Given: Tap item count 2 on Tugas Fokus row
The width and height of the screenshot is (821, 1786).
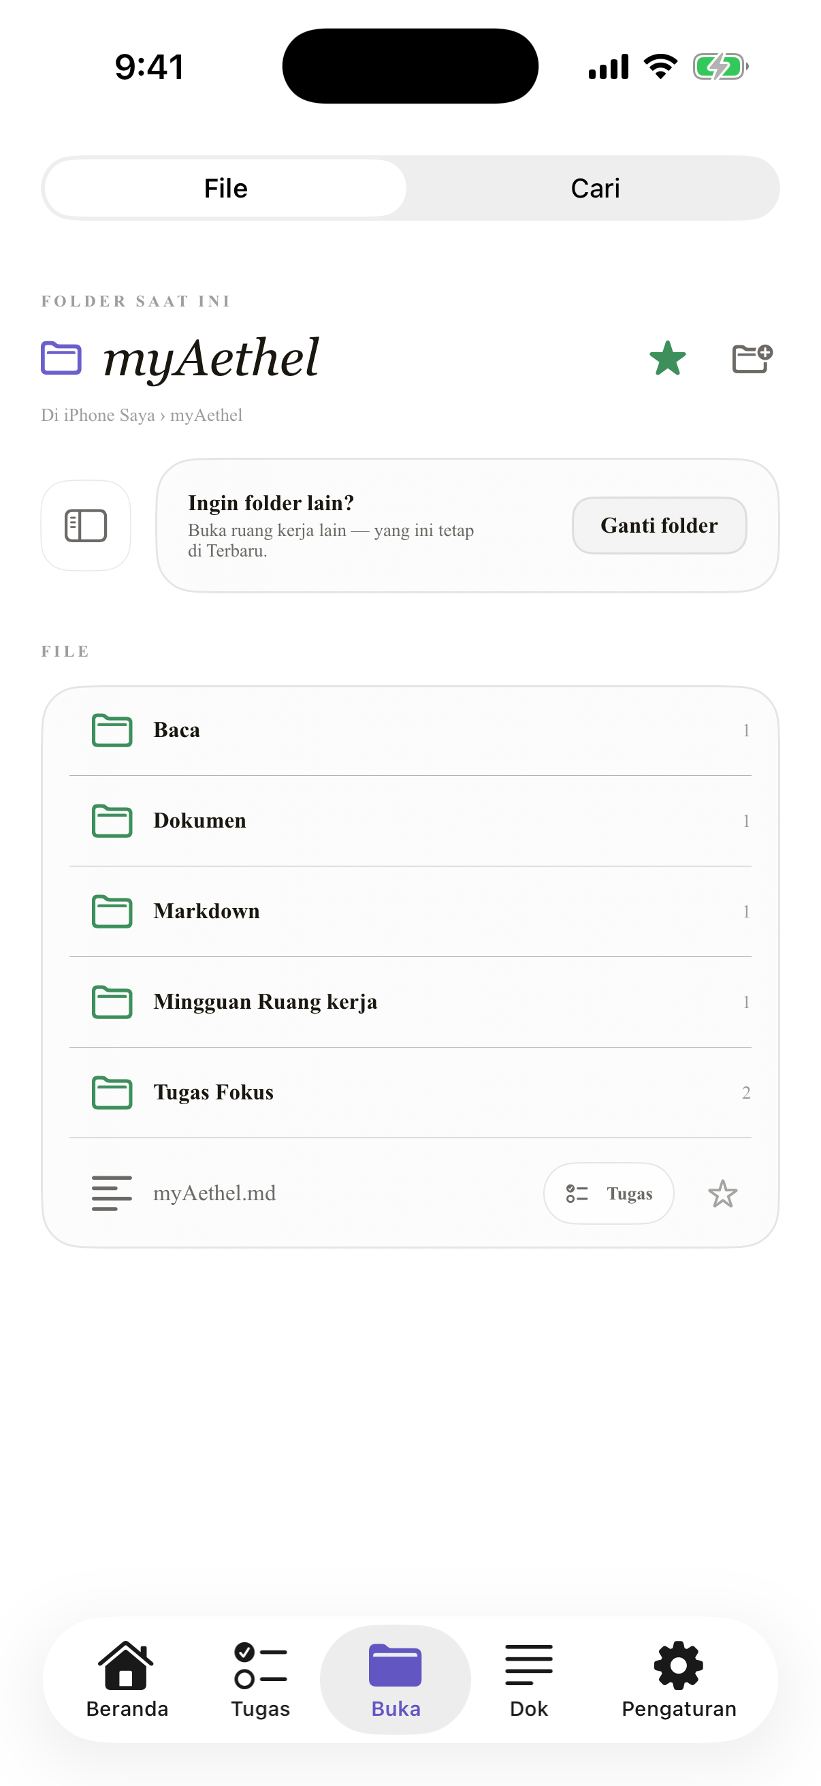Looking at the screenshot, I should (745, 1093).
